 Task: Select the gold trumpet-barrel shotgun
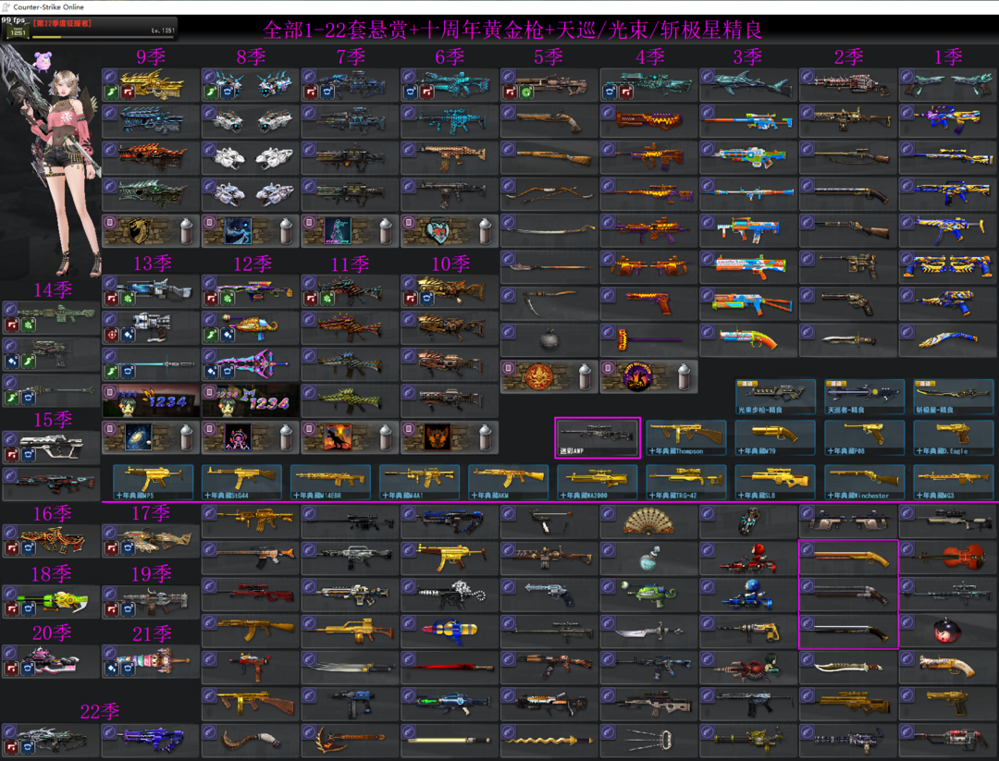(848, 559)
